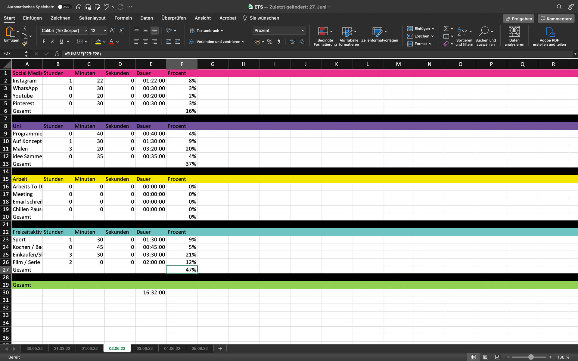Apply comma thousands separator style
Screen dimensions: 578x361
(279, 42)
